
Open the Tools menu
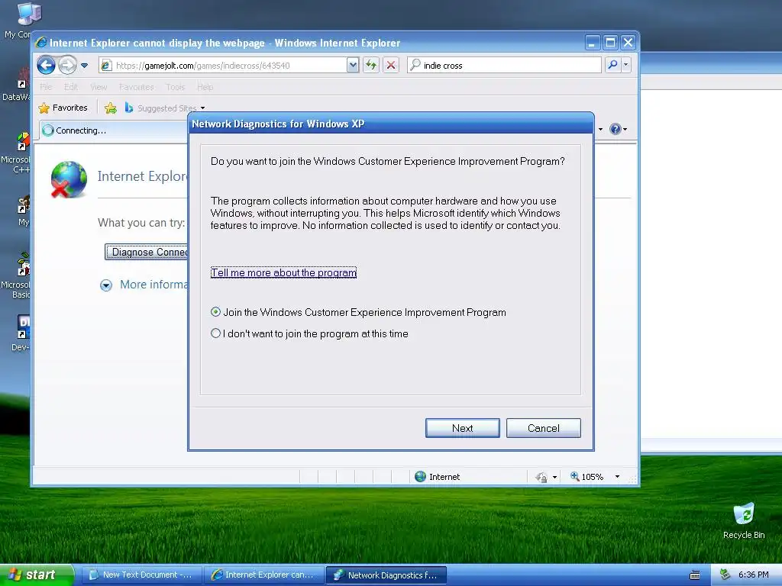pos(176,87)
